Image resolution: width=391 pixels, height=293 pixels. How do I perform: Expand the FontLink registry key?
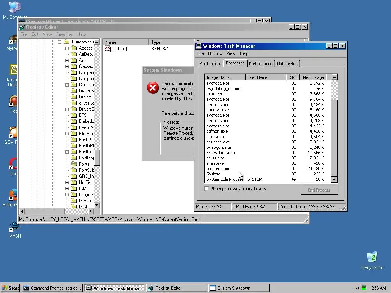click(x=67, y=152)
